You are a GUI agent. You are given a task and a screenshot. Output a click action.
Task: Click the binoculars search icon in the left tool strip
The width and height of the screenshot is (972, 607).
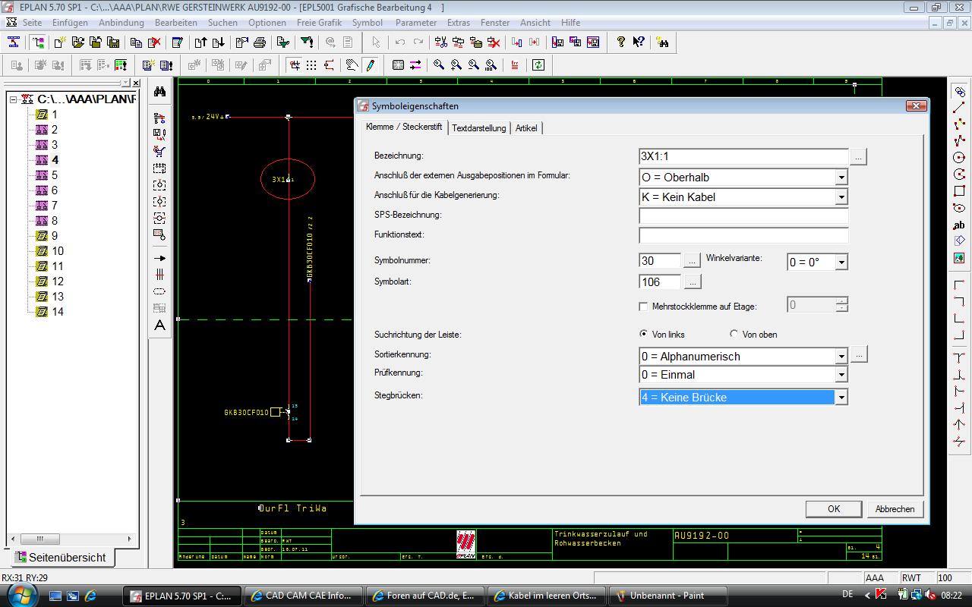point(159,92)
